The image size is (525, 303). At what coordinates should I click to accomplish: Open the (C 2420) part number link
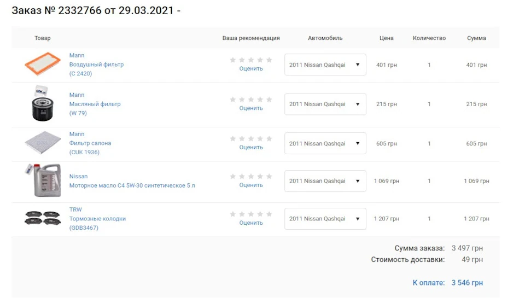[x=80, y=73]
